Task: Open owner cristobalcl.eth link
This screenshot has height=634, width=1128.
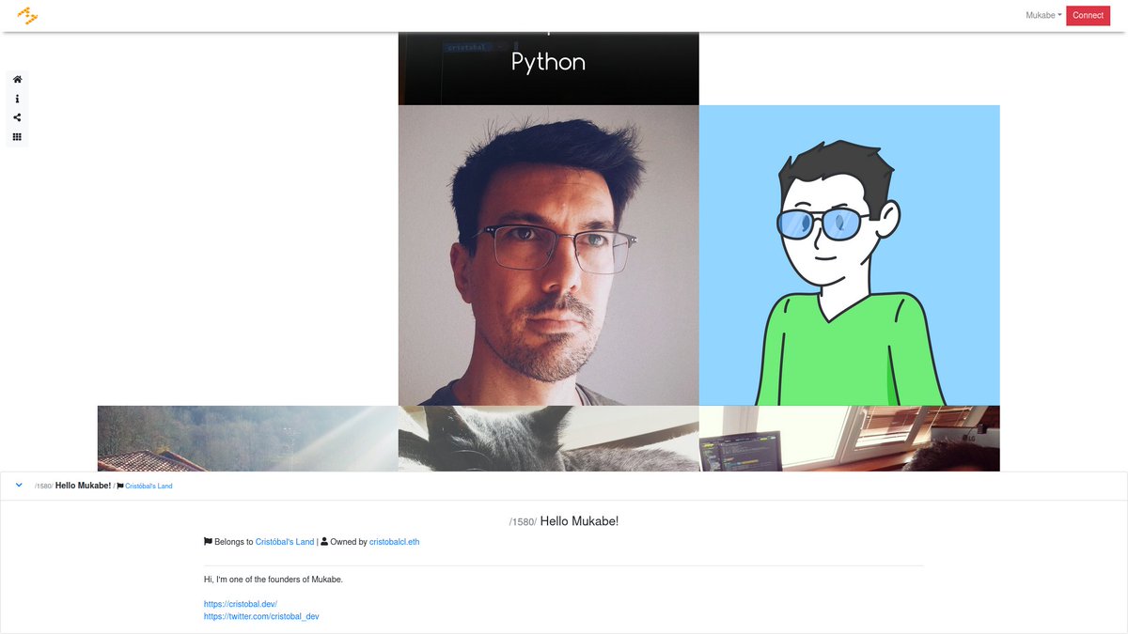Action: 395,542
